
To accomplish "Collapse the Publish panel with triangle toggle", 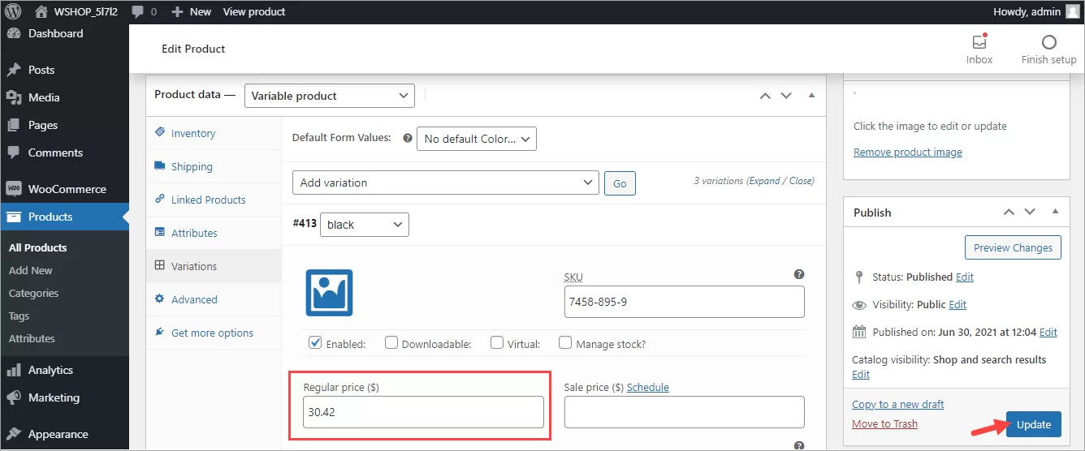I will [1055, 212].
